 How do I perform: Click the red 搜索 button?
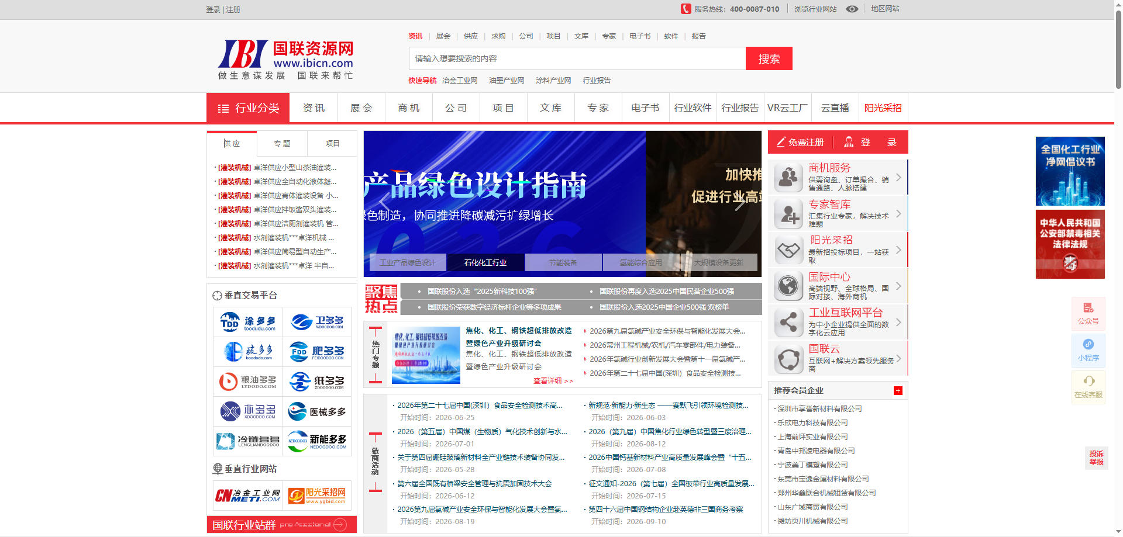point(769,58)
